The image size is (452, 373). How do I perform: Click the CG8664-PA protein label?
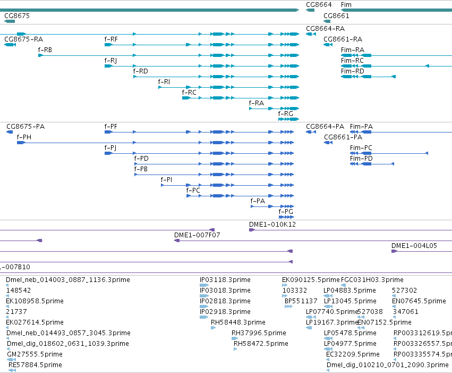(x=325, y=127)
